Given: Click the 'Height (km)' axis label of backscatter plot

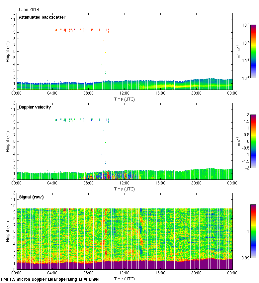Looking at the screenshot, I should pos(8,51).
